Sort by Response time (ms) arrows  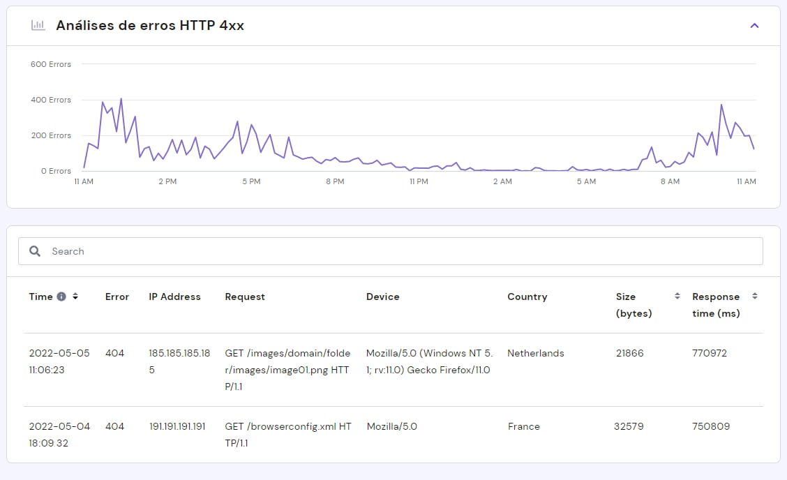(754, 297)
